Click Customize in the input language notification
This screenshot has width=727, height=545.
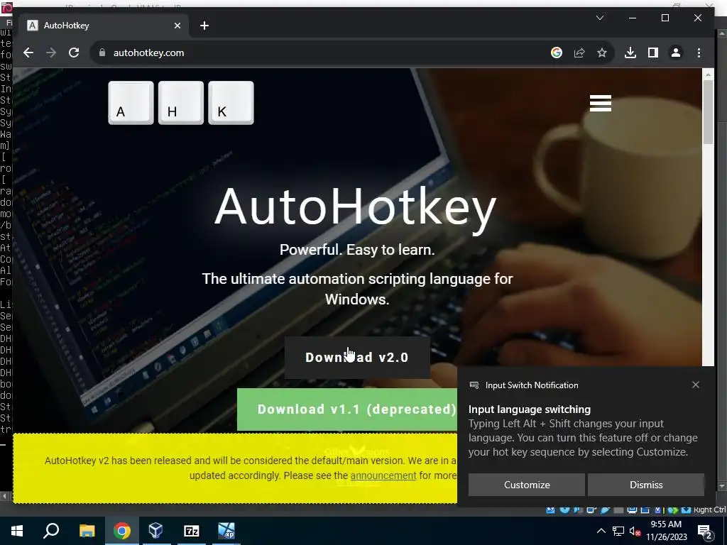527,485
